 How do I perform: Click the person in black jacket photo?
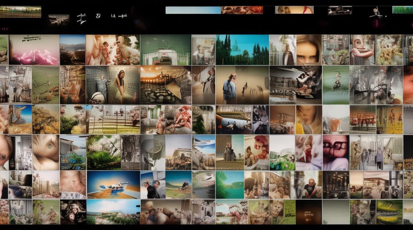(153, 185)
